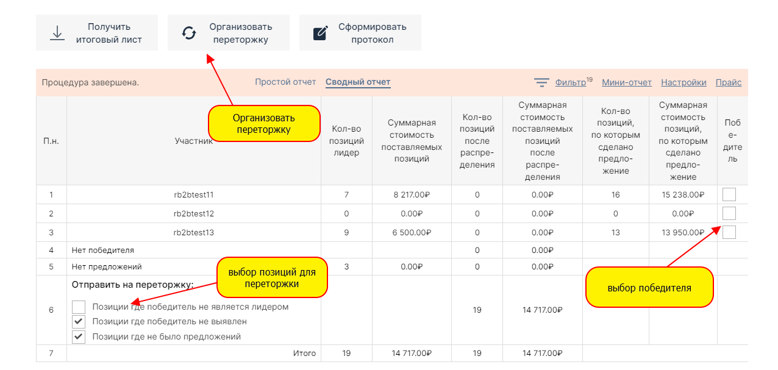Open the 'Прайс' link
Screen dimensions: 778x370
point(728,83)
